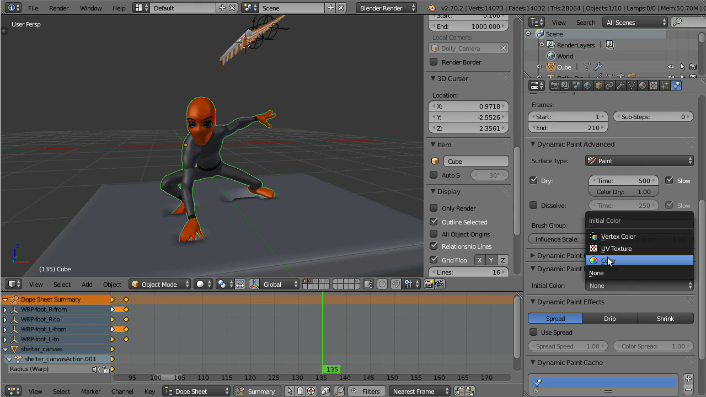Click the Filters button in Dope Sheet

[x=366, y=391]
